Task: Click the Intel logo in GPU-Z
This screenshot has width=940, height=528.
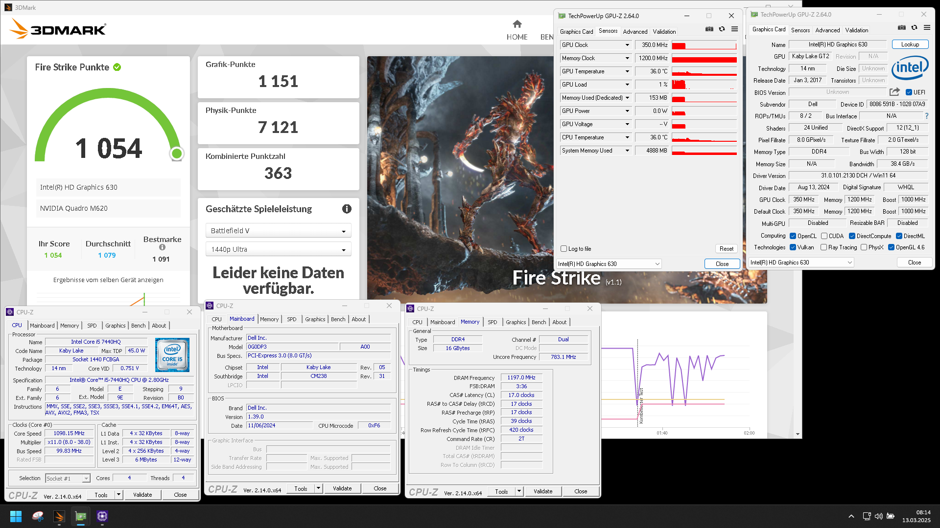Action: pos(910,68)
